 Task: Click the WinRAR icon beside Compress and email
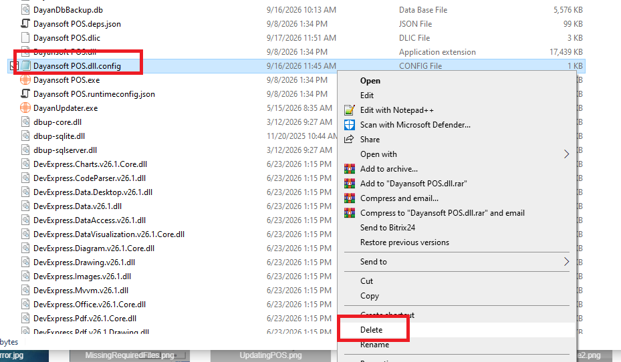tap(350, 198)
